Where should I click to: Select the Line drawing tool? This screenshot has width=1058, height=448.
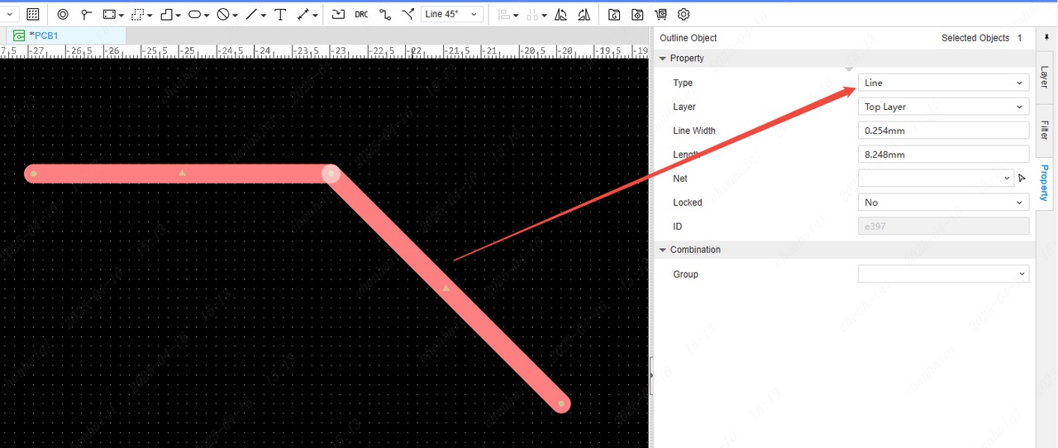(251, 14)
